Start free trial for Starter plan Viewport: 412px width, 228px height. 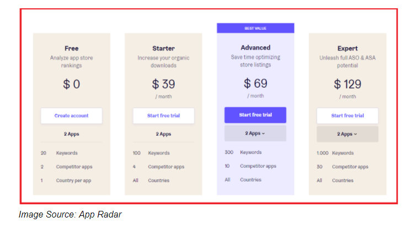coord(163,116)
